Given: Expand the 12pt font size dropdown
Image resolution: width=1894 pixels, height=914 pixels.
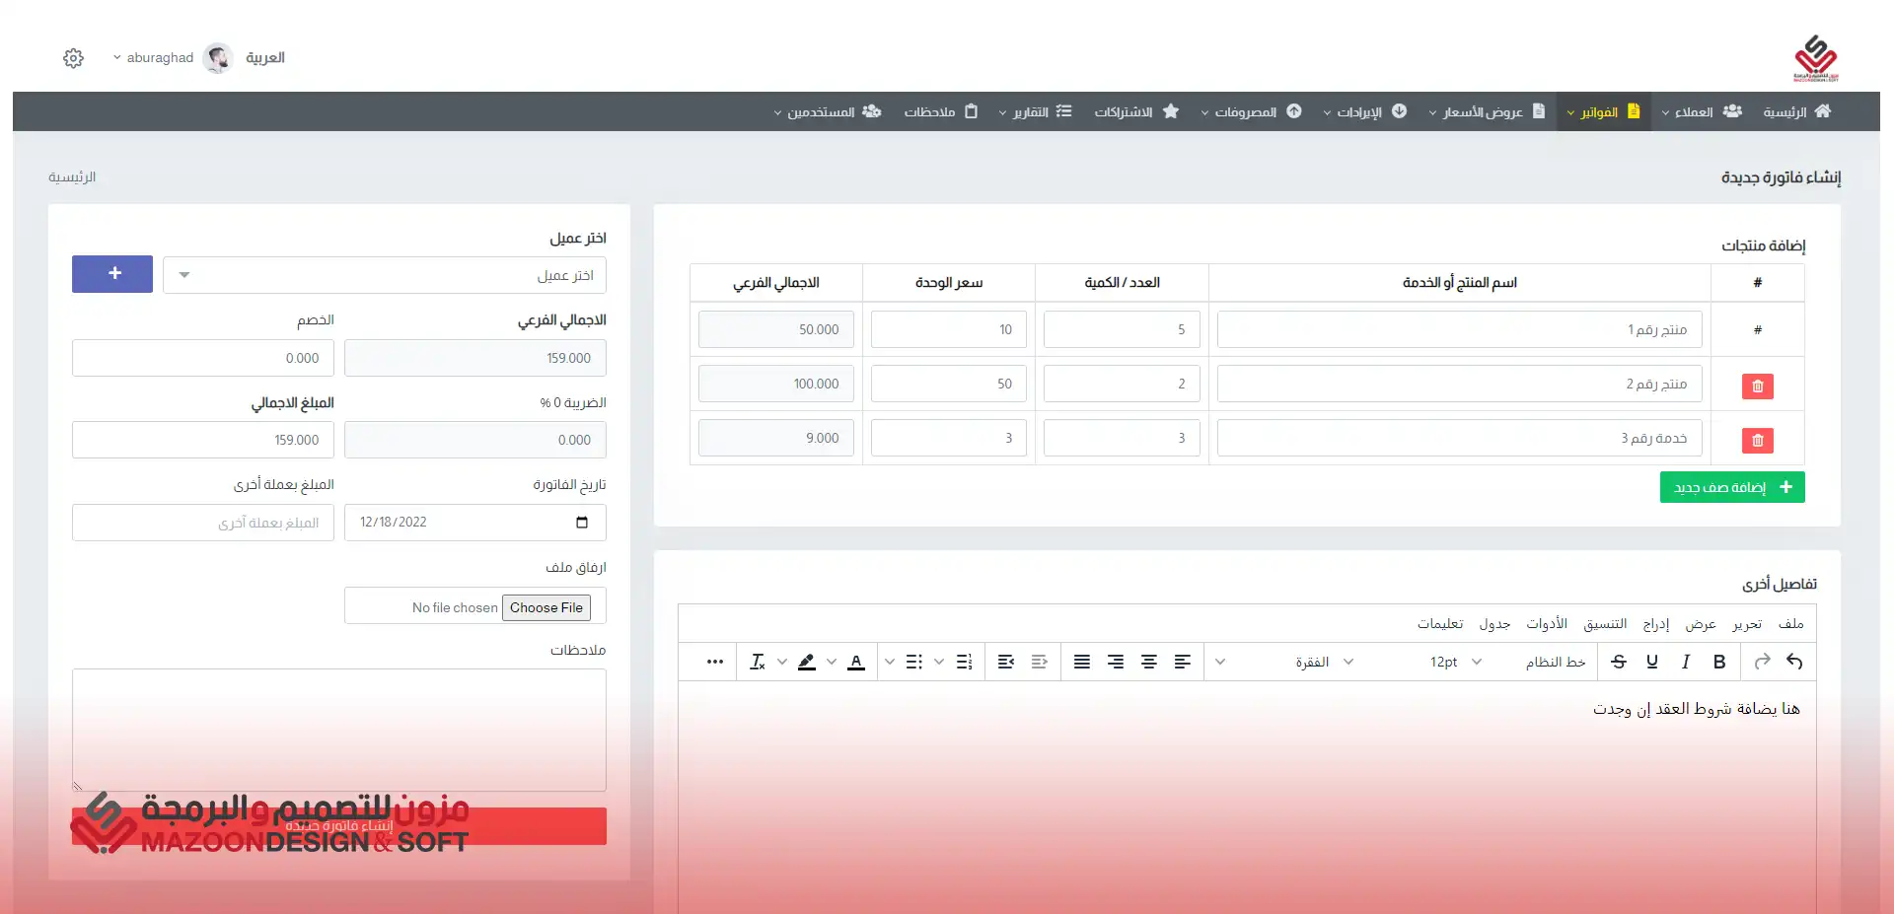Looking at the screenshot, I should [1455, 662].
